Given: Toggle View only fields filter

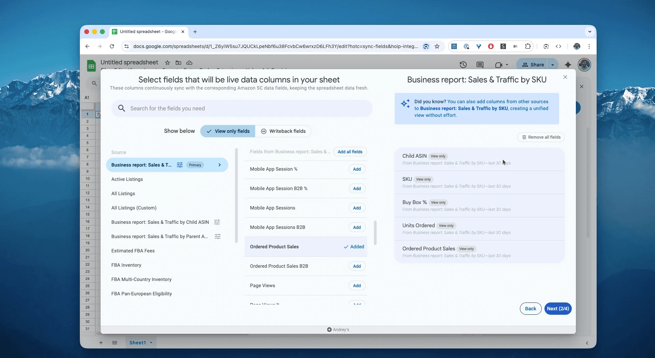Looking at the screenshot, I should (x=228, y=131).
